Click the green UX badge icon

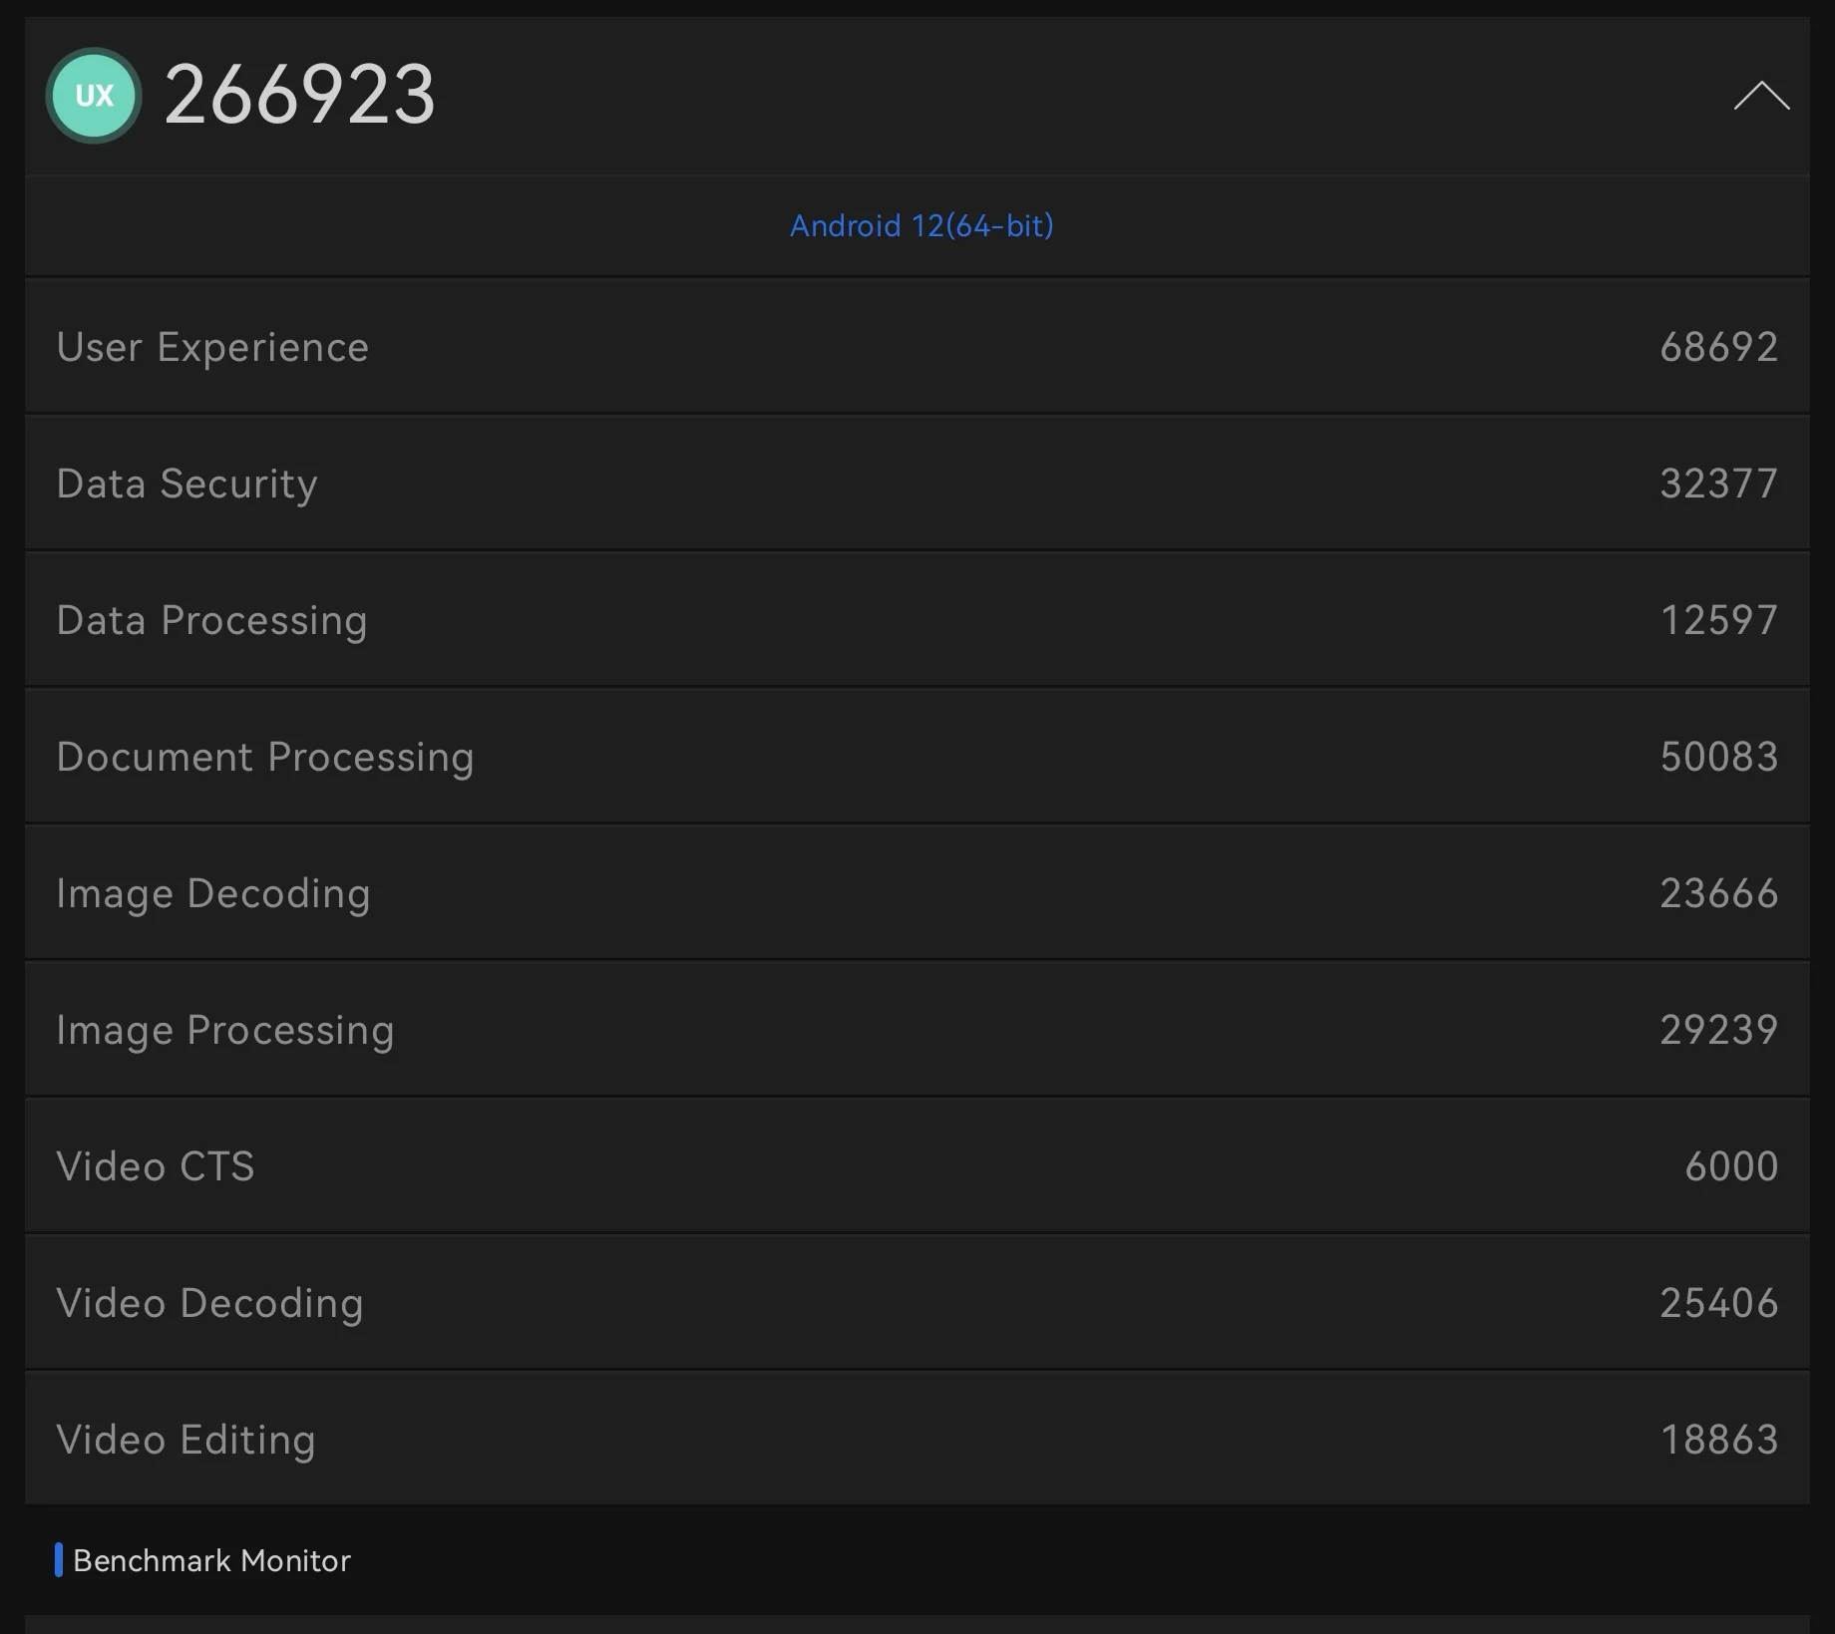(x=94, y=96)
